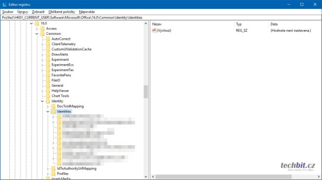The height and width of the screenshot is (180, 322).
Task: Expand the IdToAuthorityUrlMapping node
Action: coord(48,169)
